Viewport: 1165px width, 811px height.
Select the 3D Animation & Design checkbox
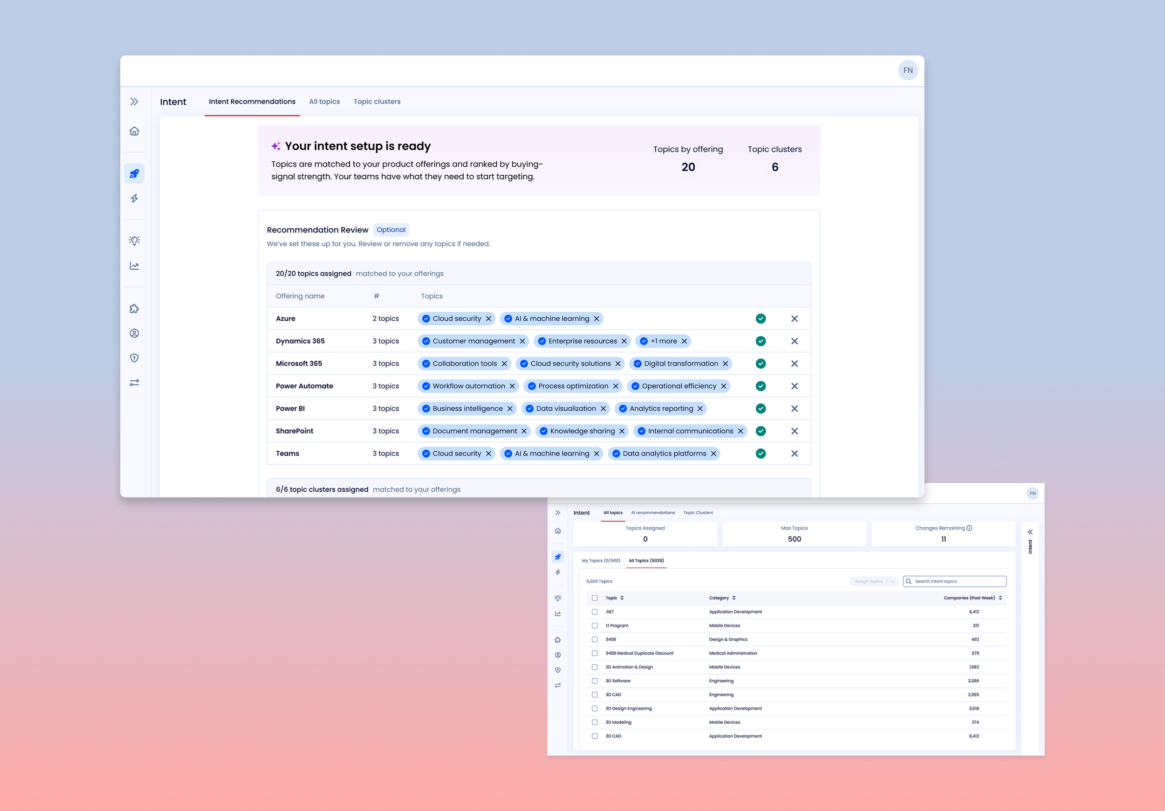(595, 667)
